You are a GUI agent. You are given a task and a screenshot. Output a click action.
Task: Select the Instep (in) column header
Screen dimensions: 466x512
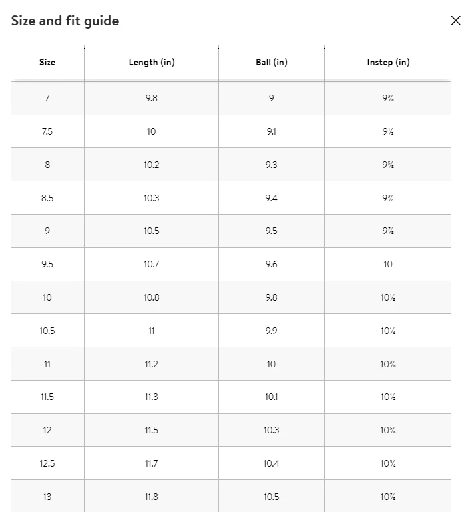click(388, 63)
